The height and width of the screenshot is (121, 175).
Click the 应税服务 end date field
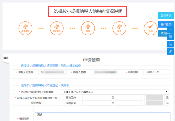[128, 103]
